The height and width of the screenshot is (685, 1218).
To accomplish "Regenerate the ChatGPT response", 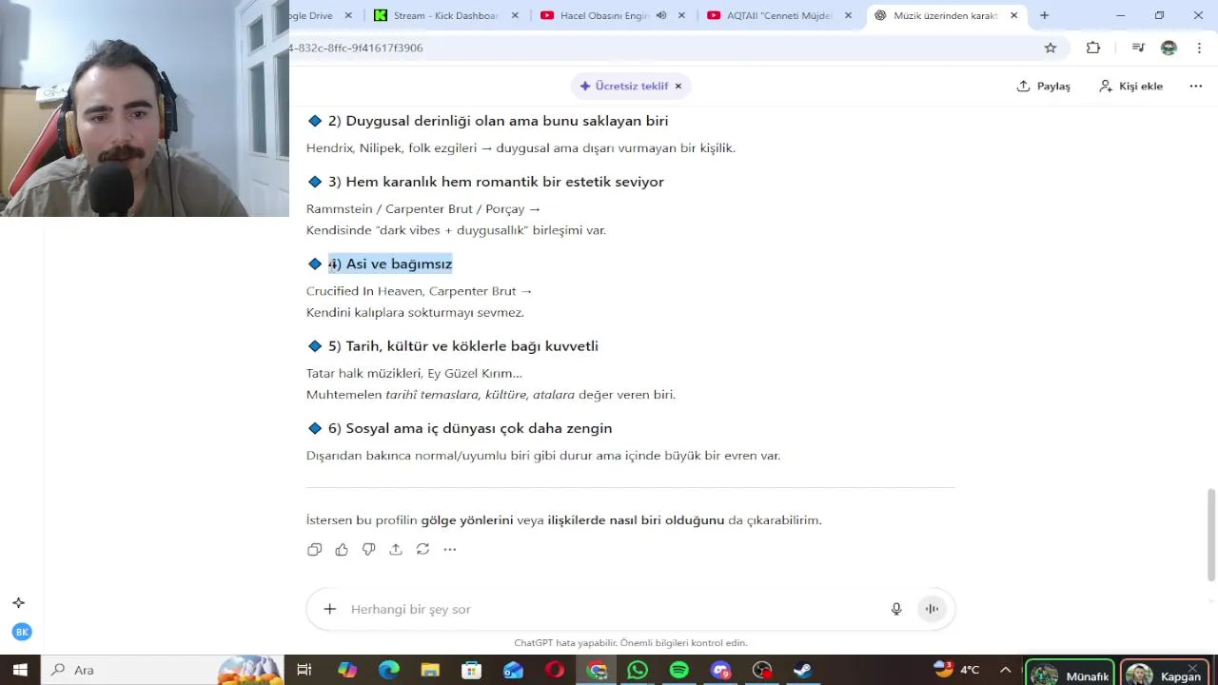I will coord(422,549).
